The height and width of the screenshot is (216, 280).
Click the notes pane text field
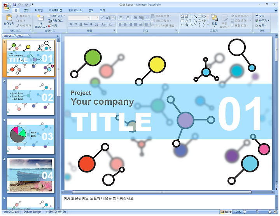click(168, 202)
